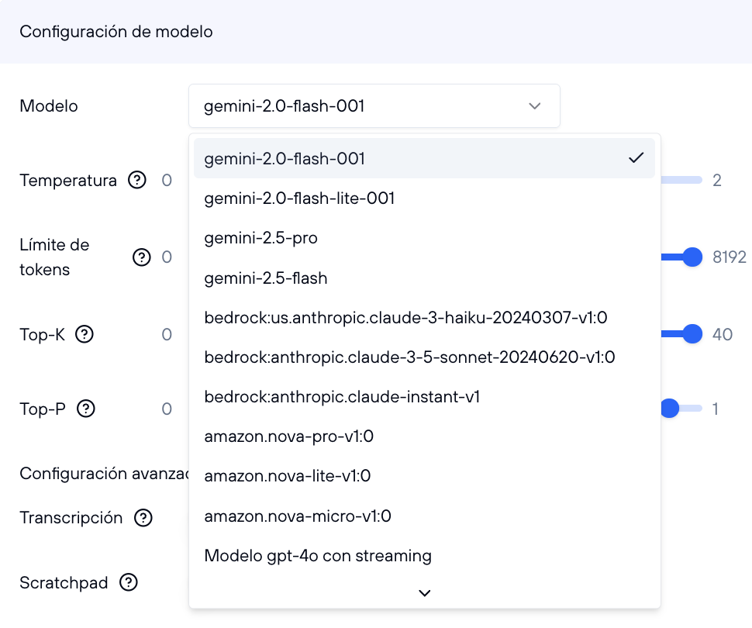This screenshot has height=628, width=752.
Task: Choose the bedrock claude-3-5-sonnet model
Action: (x=409, y=357)
